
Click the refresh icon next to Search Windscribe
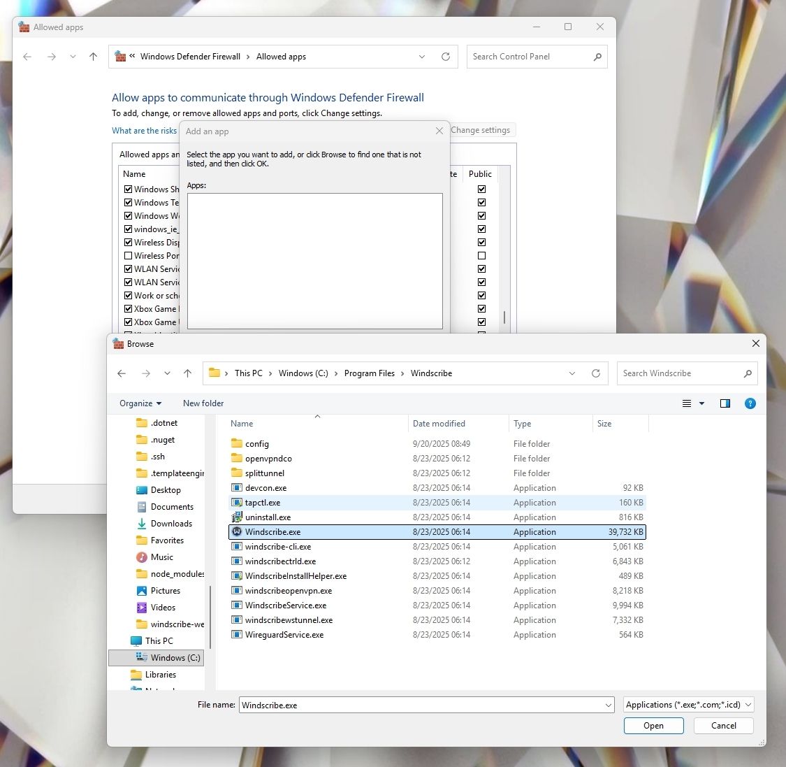[596, 373]
